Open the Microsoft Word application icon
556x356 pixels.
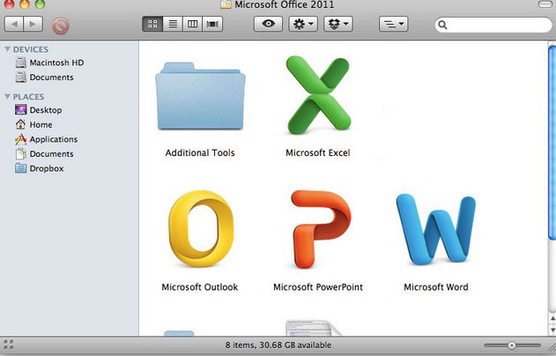point(436,229)
